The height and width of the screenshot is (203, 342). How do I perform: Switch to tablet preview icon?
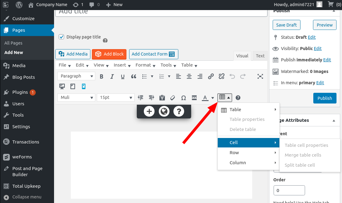coord(73,86)
